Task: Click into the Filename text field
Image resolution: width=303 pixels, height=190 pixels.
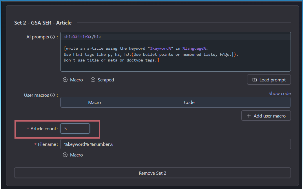Action: [175, 144]
